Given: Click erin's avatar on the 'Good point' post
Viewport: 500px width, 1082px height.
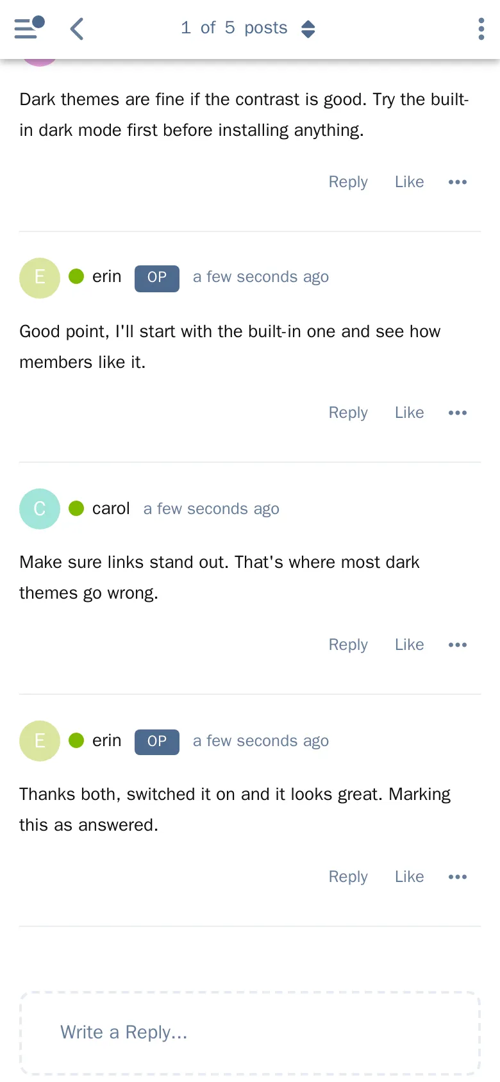Looking at the screenshot, I should [x=40, y=278].
